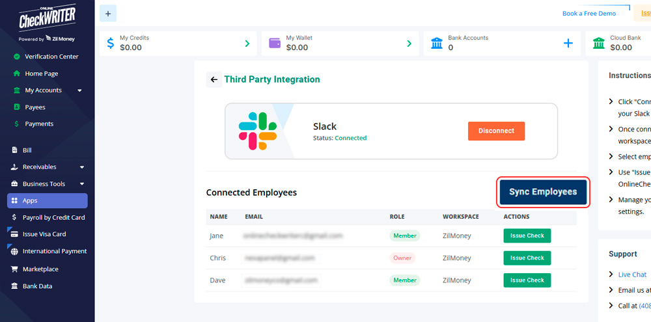Screen dimensions: 651x322
Task: Click the Connected status text
Action: (351, 138)
